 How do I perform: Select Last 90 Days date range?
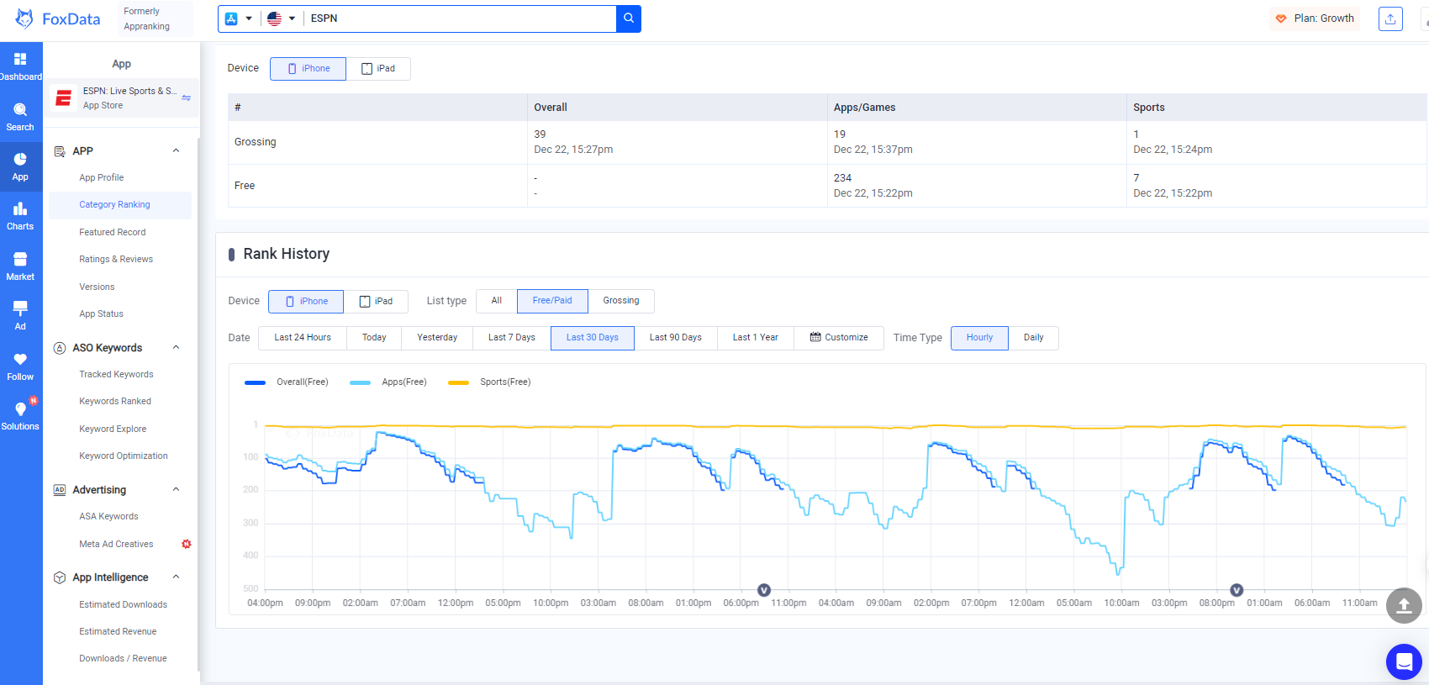[676, 338]
